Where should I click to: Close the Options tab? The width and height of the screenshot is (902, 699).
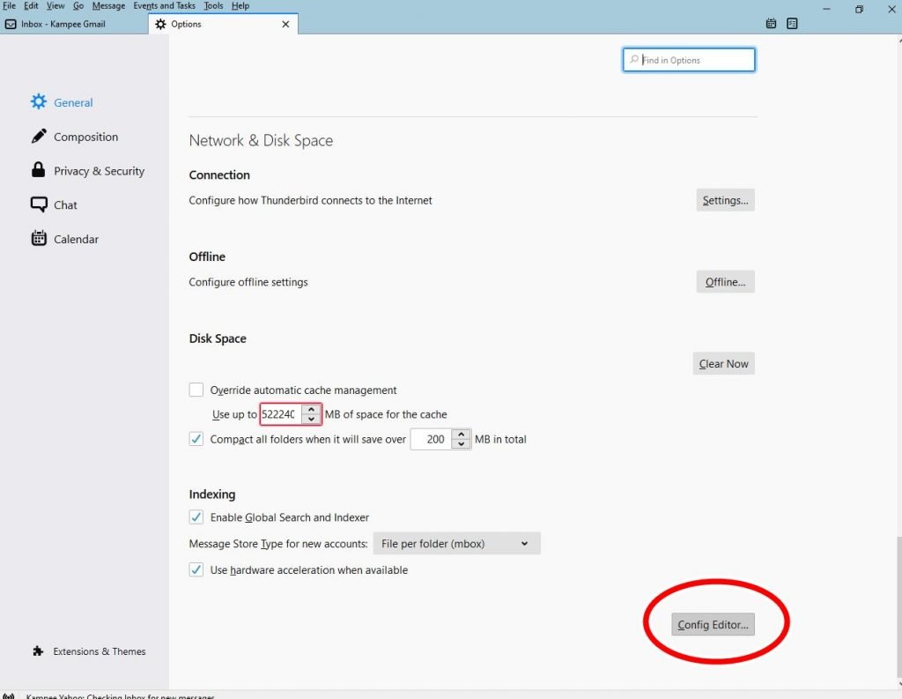pos(285,25)
